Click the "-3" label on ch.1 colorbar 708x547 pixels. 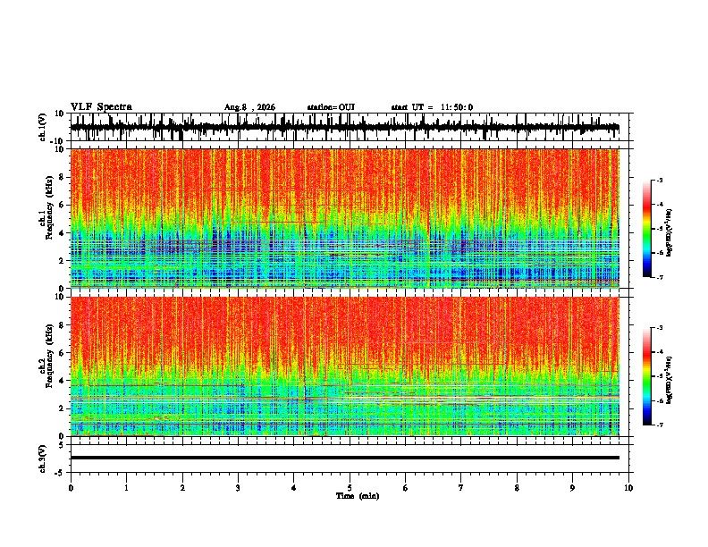point(659,180)
